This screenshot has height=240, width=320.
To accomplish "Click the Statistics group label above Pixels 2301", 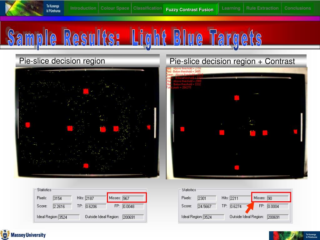I will pos(189,190).
